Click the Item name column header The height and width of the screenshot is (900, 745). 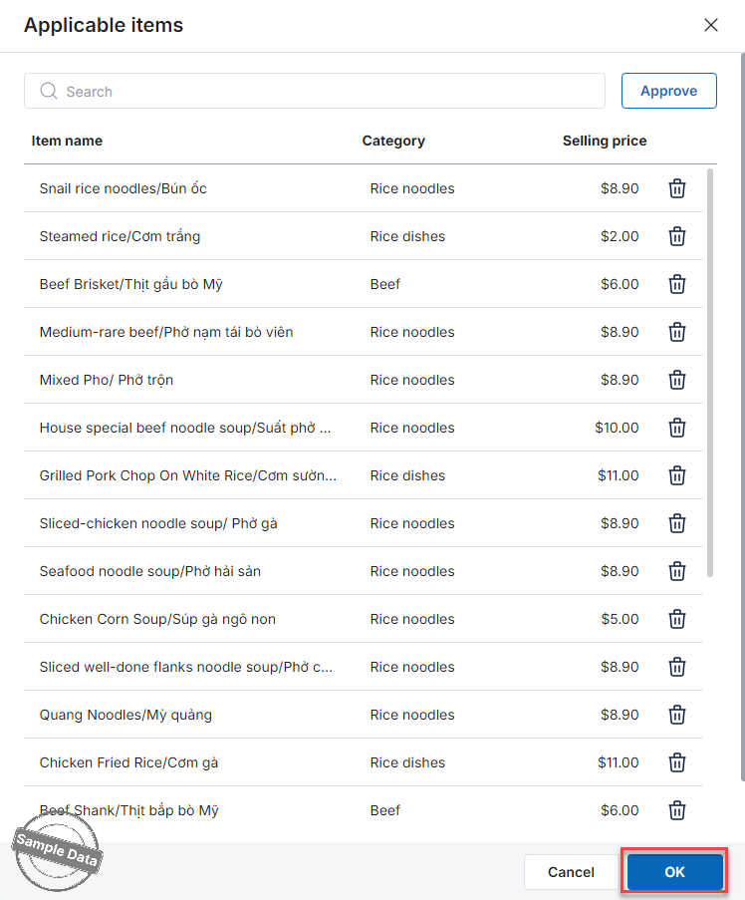(x=67, y=141)
